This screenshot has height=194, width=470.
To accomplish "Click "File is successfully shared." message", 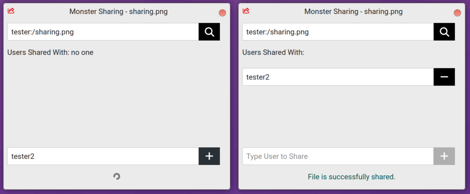I will 351,177.
